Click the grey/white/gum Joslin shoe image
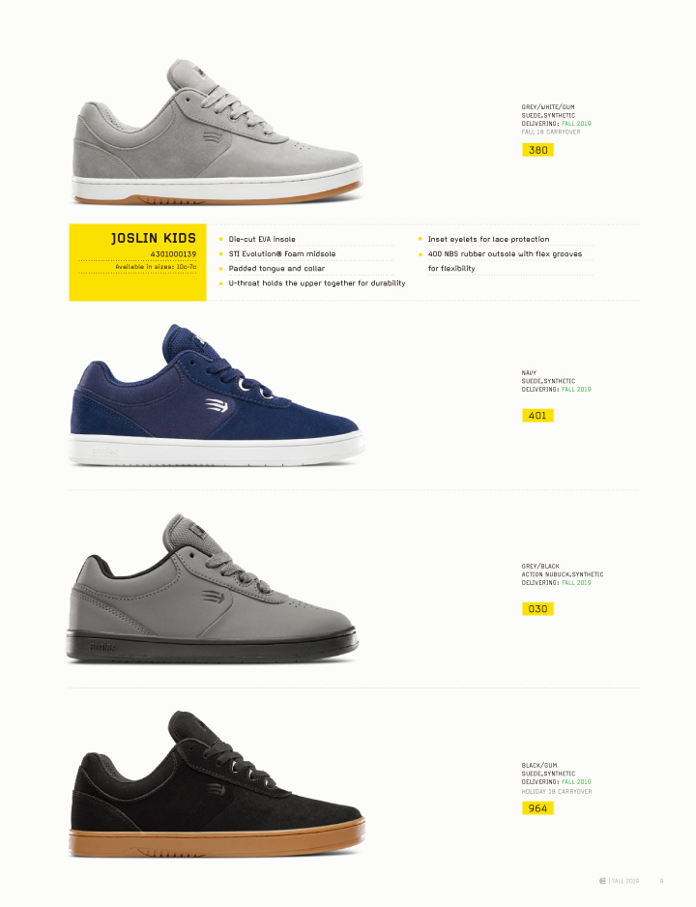696x907 pixels. pyautogui.click(x=217, y=132)
